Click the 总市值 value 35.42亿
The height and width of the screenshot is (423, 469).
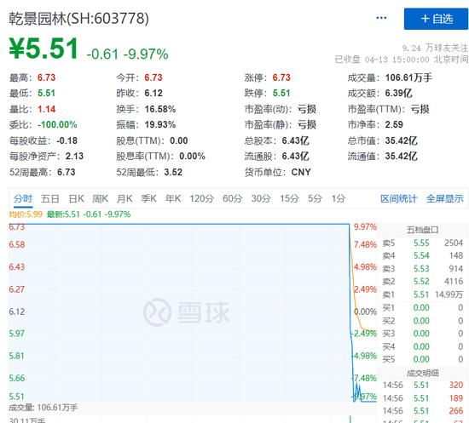click(401, 140)
